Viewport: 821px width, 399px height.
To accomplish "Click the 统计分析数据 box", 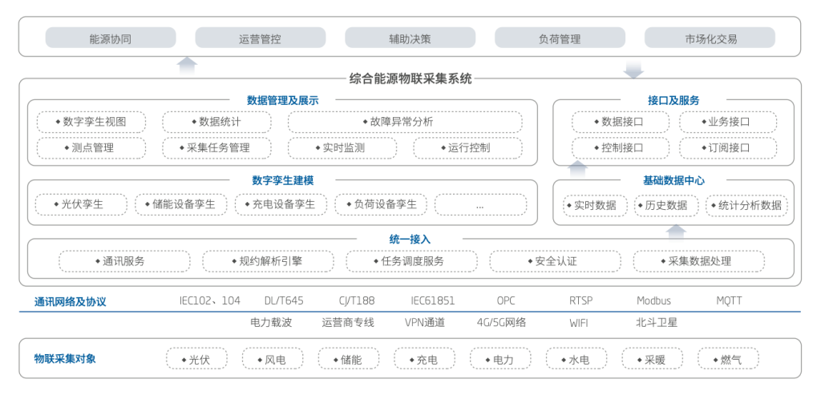I will point(746,205).
